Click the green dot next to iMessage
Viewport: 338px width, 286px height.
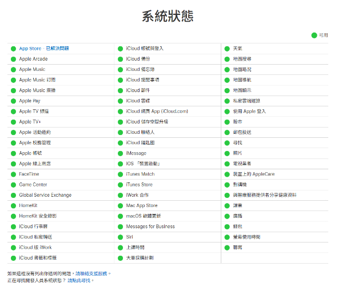pos(120,153)
